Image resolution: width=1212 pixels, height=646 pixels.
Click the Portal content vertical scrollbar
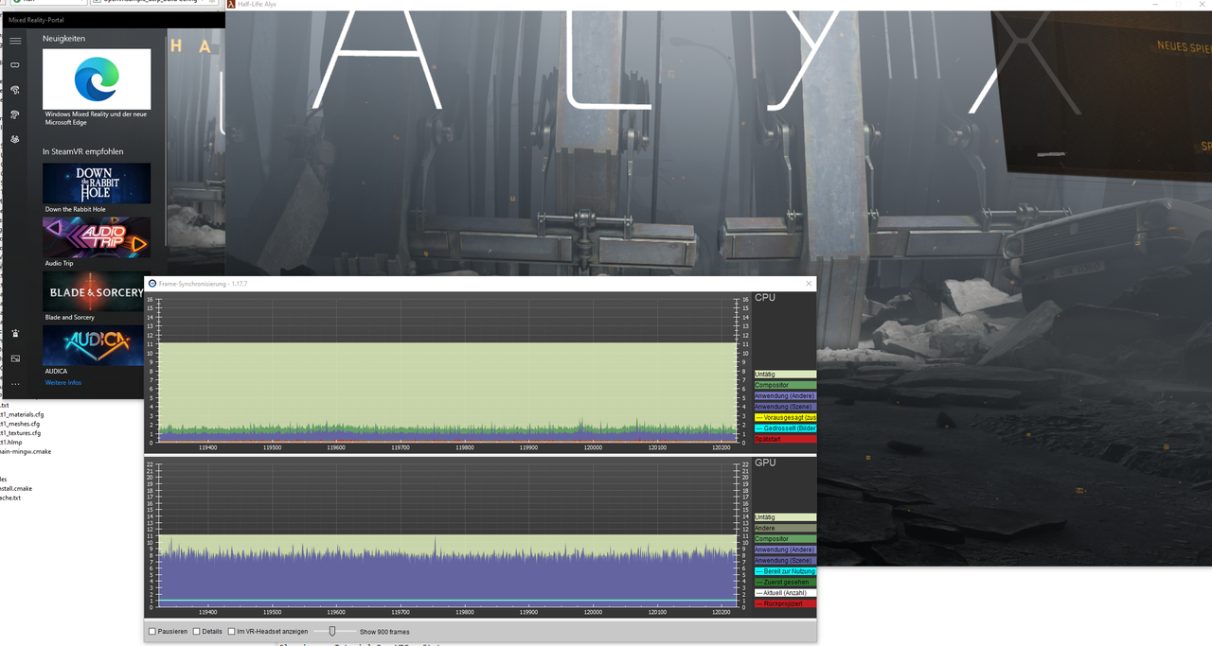[x=168, y=142]
